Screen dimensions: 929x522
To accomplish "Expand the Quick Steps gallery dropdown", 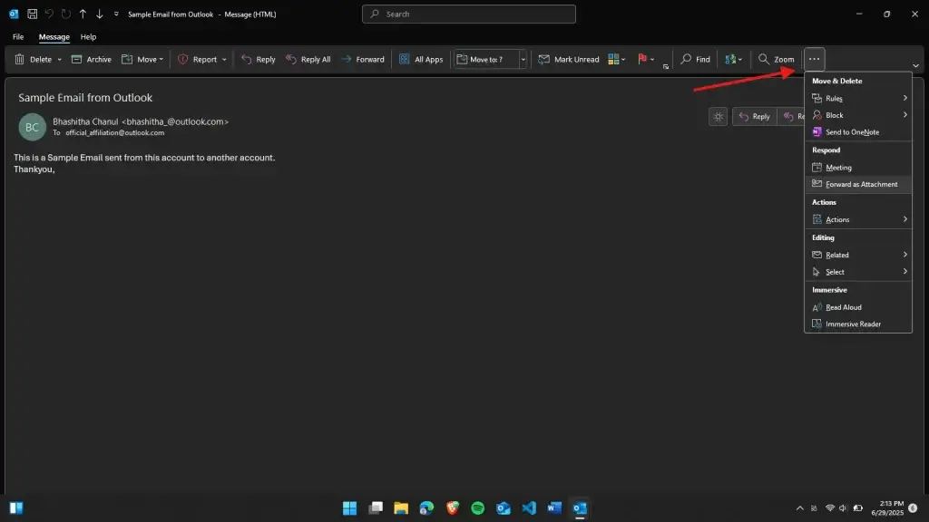I will 523,59.
